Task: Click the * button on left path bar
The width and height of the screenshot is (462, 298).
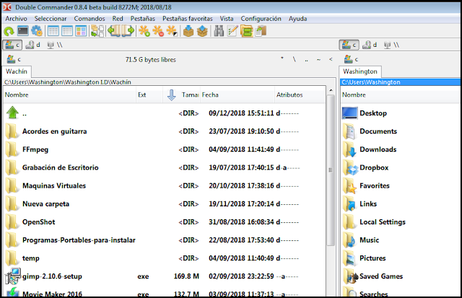Action: click(x=282, y=59)
